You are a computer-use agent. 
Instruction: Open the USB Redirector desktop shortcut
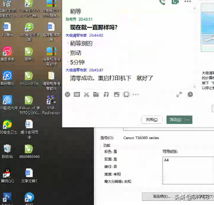51,105
